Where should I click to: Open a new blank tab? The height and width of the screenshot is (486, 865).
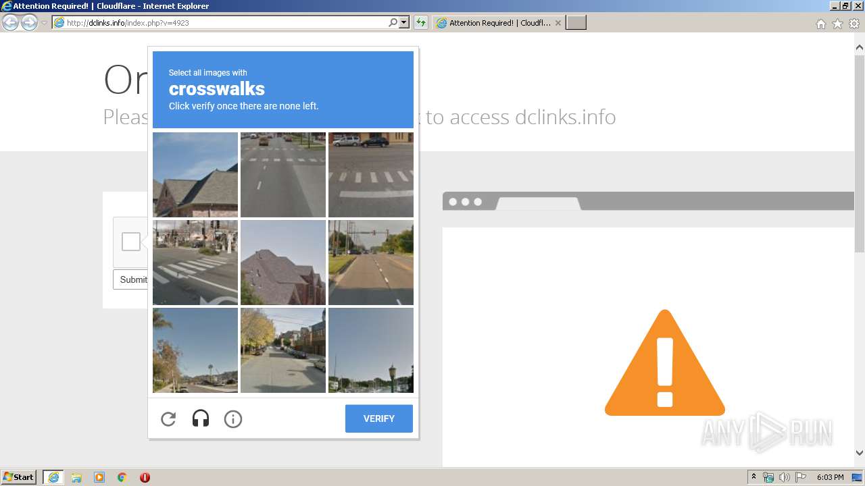pyautogui.click(x=576, y=23)
